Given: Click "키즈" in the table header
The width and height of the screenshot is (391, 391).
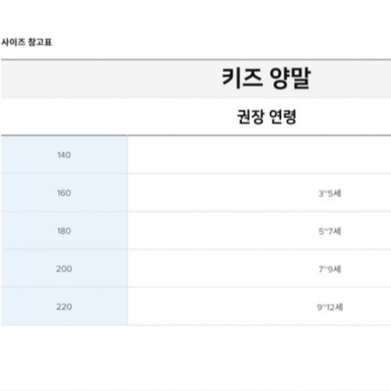Looking at the screenshot, I should point(241,79).
